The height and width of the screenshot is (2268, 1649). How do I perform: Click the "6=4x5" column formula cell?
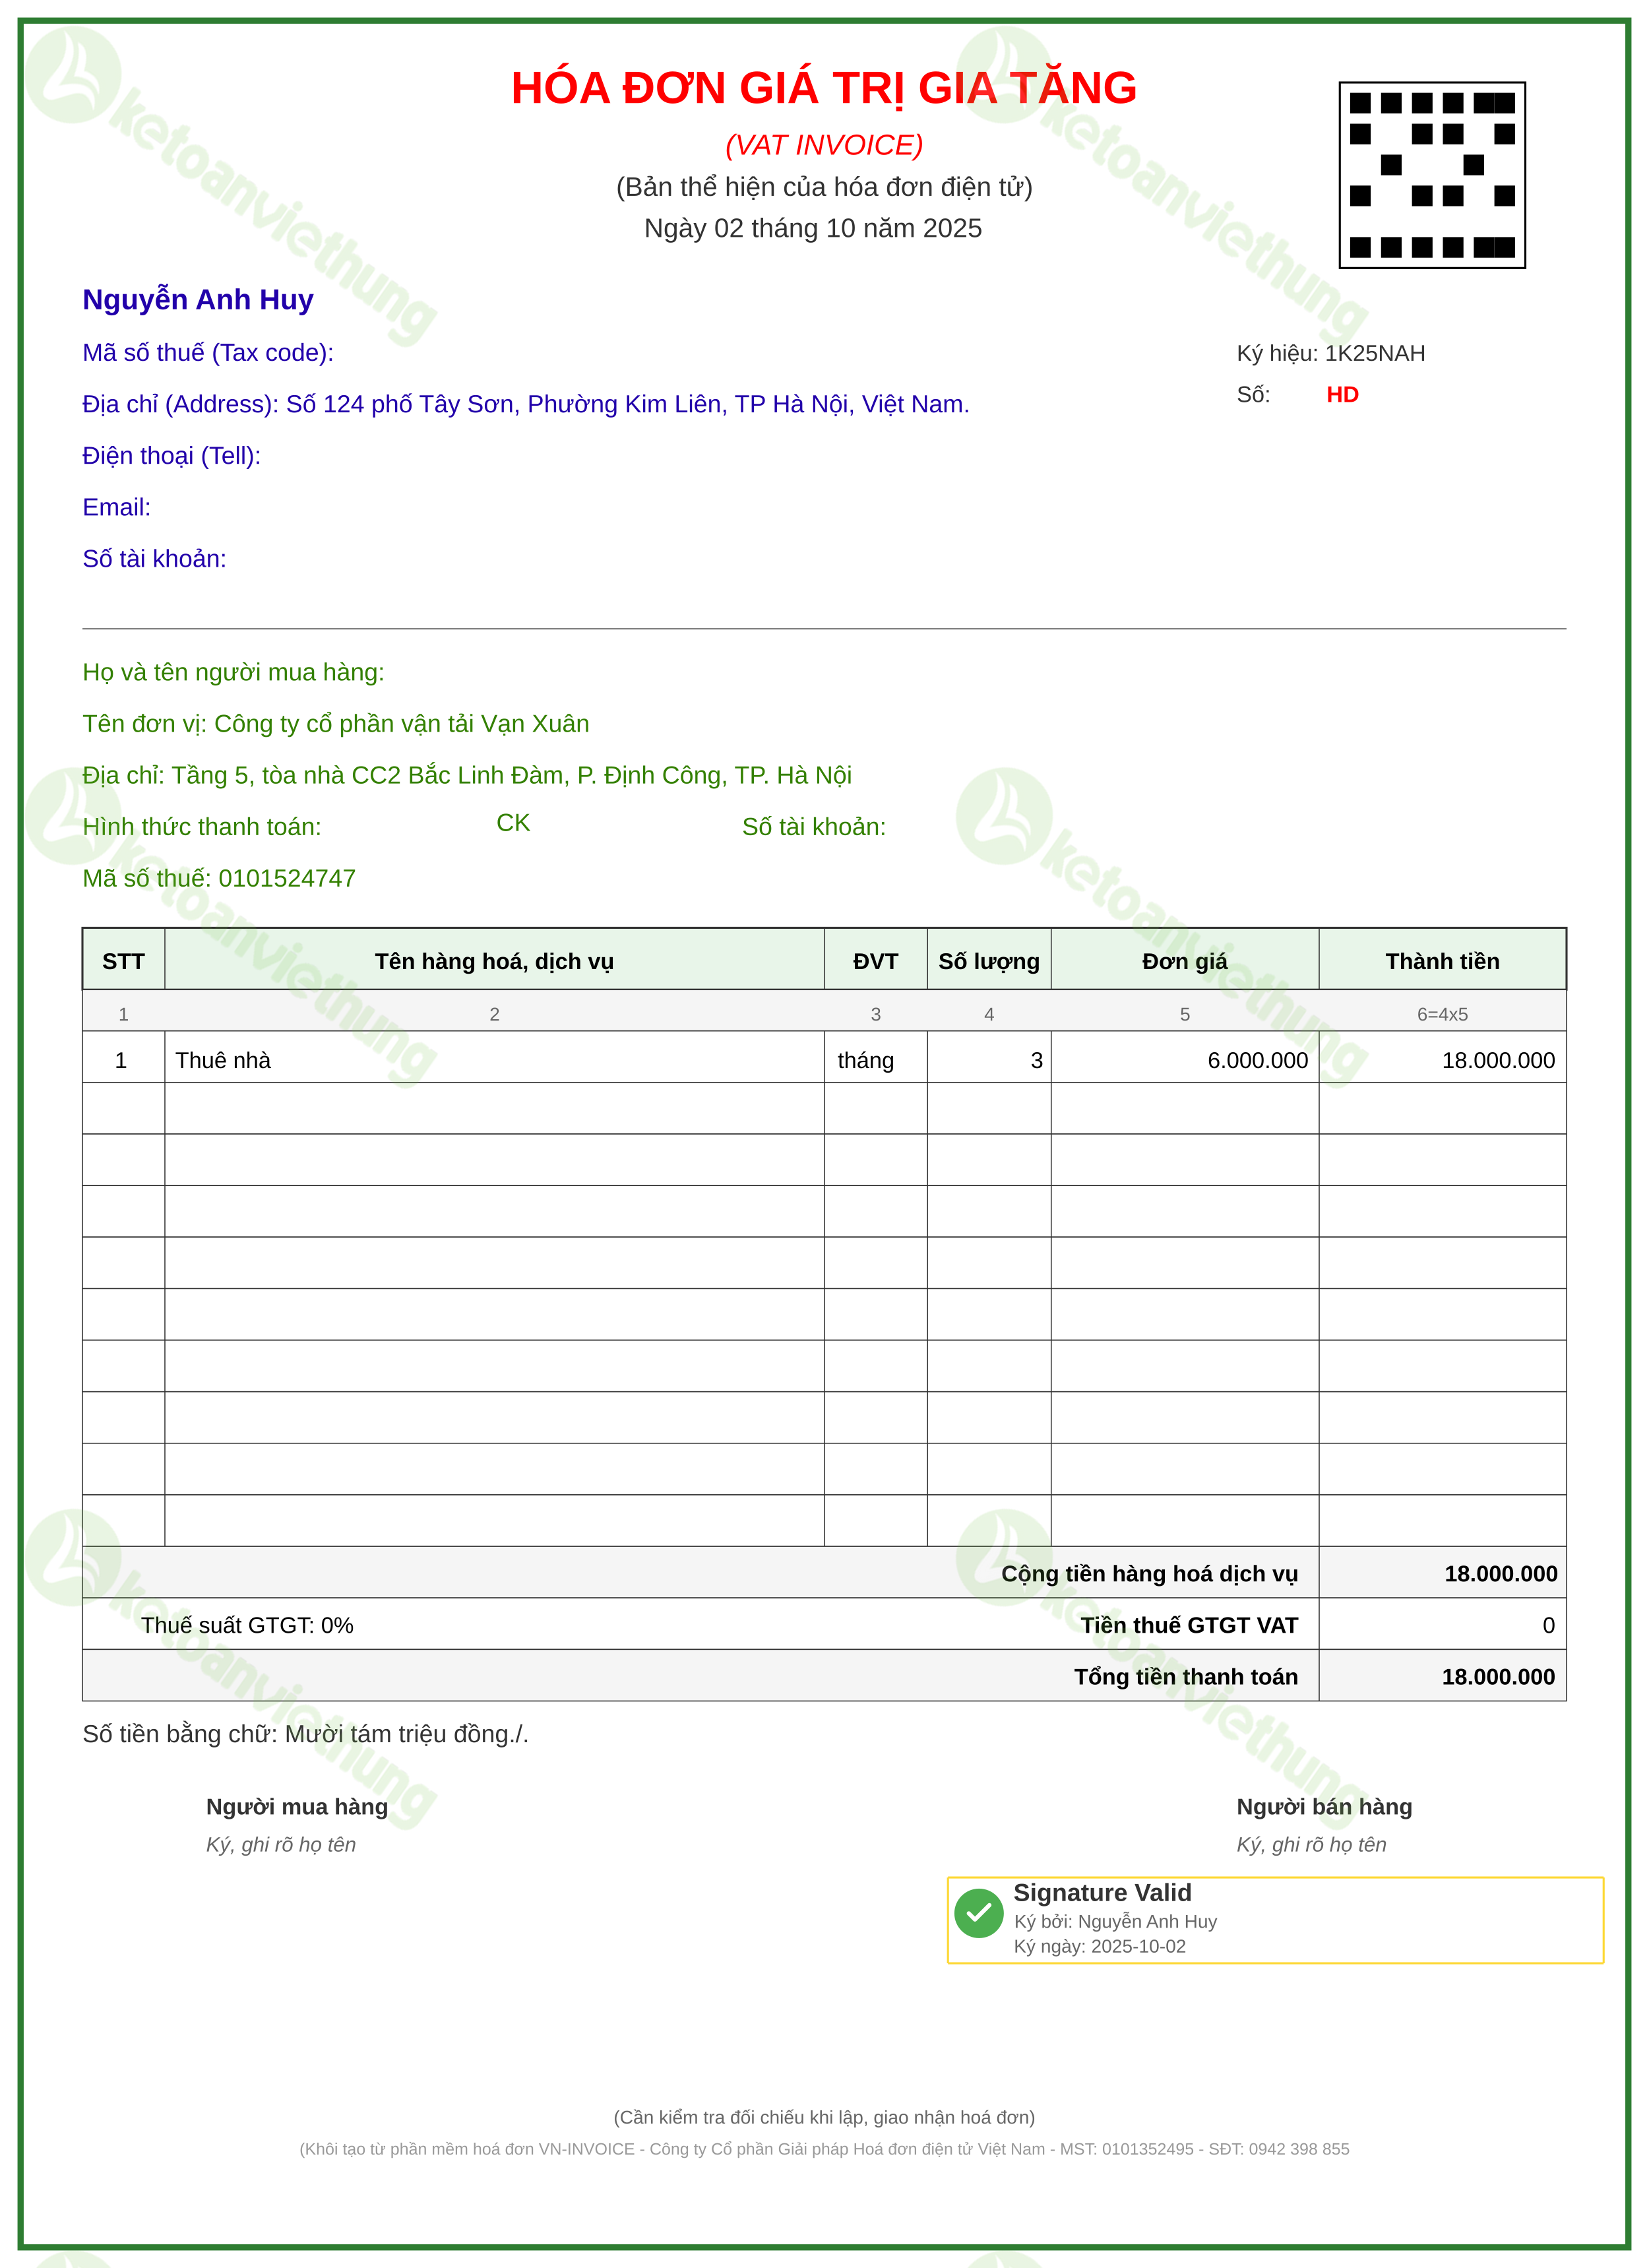pyautogui.click(x=1443, y=1014)
